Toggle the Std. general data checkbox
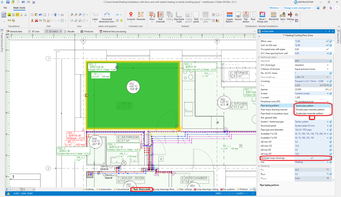 (312, 118)
